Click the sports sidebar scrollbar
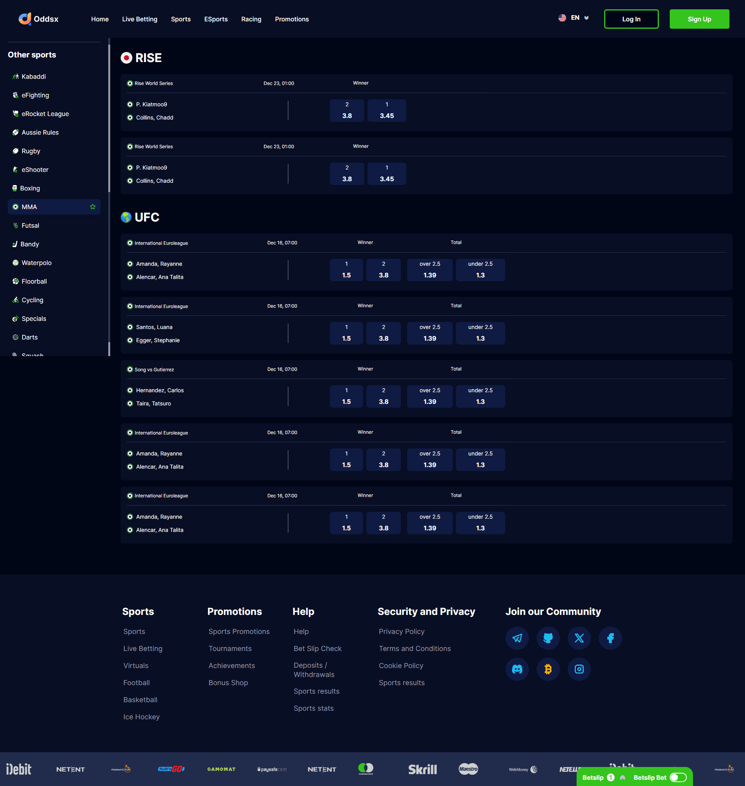The width and height of the screenshot is (745, 786). (x=109, y=119)
